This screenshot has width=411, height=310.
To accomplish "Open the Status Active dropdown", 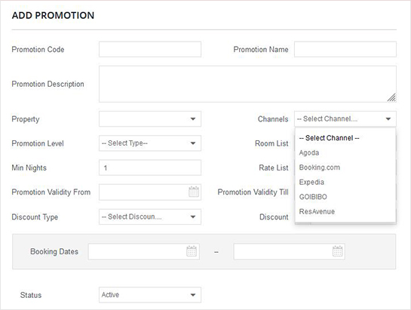I will (150, 295).
